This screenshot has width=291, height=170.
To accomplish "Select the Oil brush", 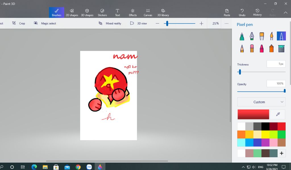I will (262, 36).
